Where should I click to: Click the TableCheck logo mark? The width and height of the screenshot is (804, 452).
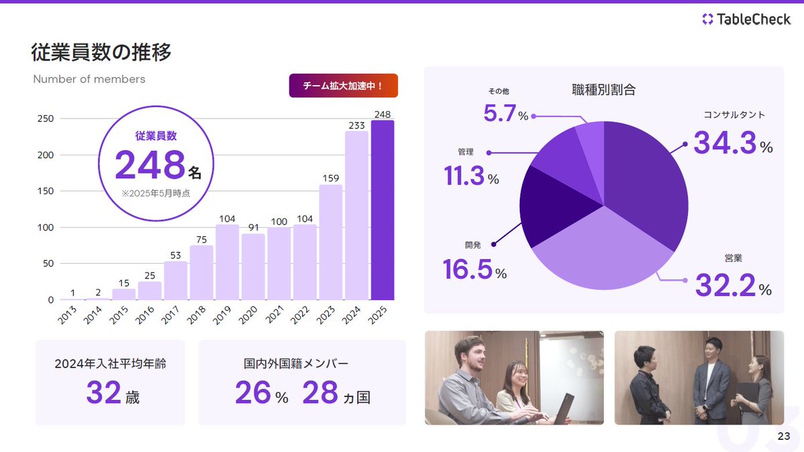tap(708, 19)
